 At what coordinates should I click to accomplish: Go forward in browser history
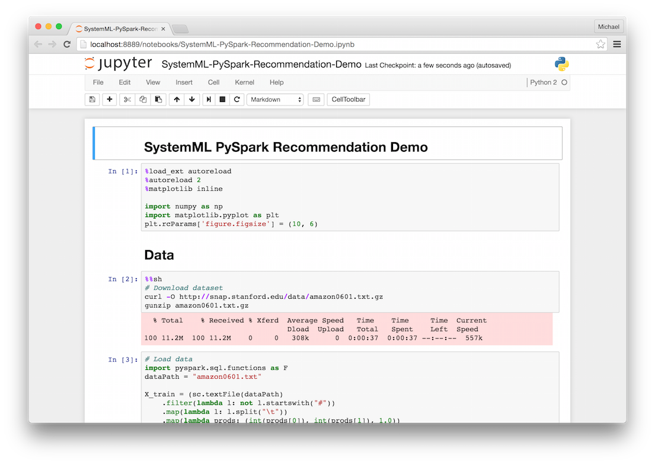click(52, 44)
